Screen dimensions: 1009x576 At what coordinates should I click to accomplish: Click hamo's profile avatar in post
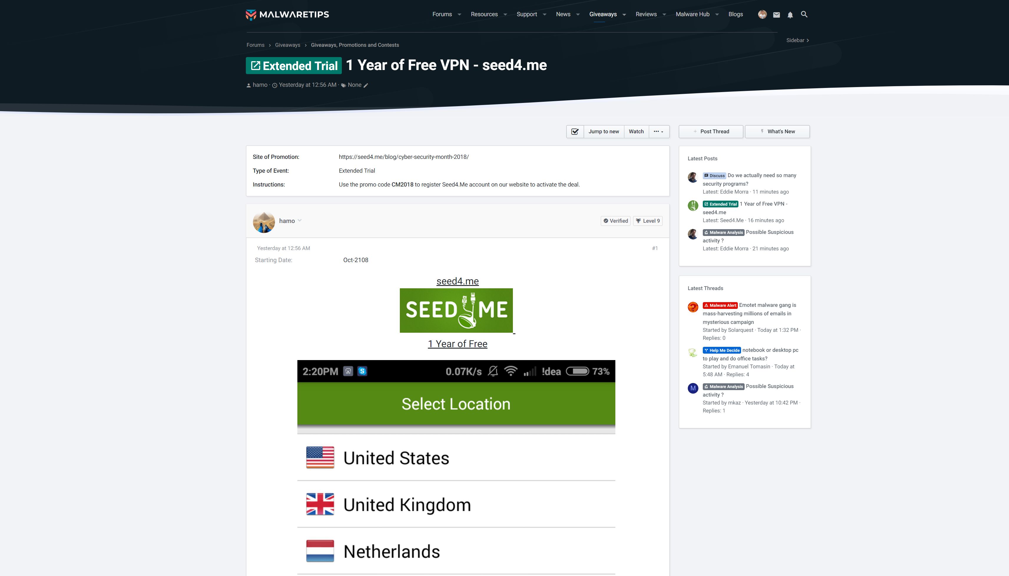pyautogui.click(x=264, y=222)
